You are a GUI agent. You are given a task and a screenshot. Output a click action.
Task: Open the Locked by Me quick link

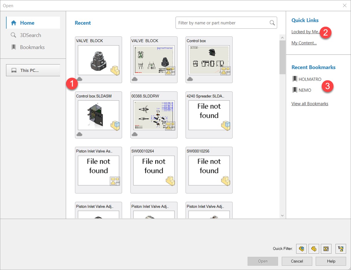[x=305, y=32]
